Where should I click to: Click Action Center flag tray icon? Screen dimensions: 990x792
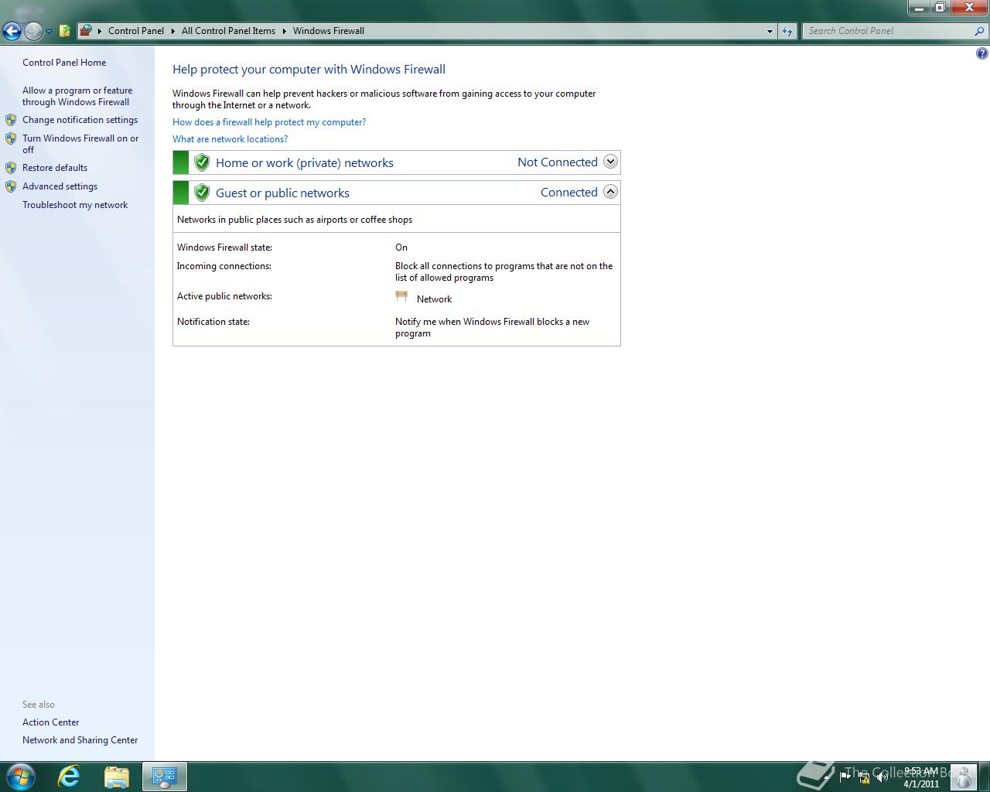pyautogui.click(x=845, y=777)
